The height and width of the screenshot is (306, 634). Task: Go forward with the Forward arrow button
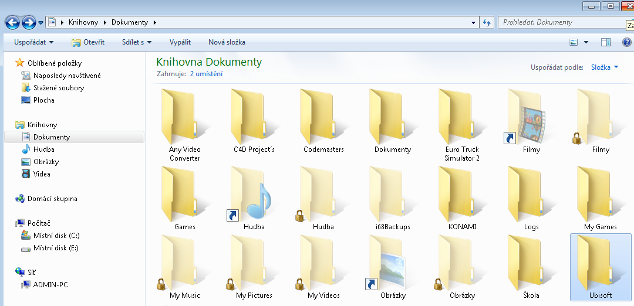pyautogui.click(x=29, y=22)
